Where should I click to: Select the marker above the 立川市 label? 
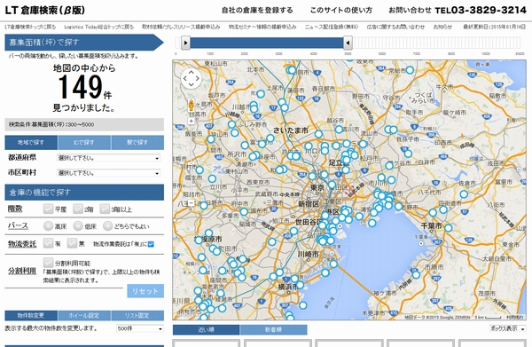212,178
